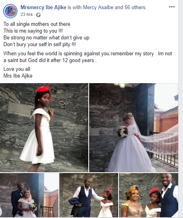
Task: Open Mrsmercy Ibe Ajike profile link
Action: coord(43,8)
